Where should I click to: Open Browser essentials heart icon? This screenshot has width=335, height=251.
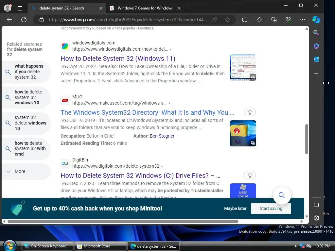pyautogui.click(x=288, y=20)
